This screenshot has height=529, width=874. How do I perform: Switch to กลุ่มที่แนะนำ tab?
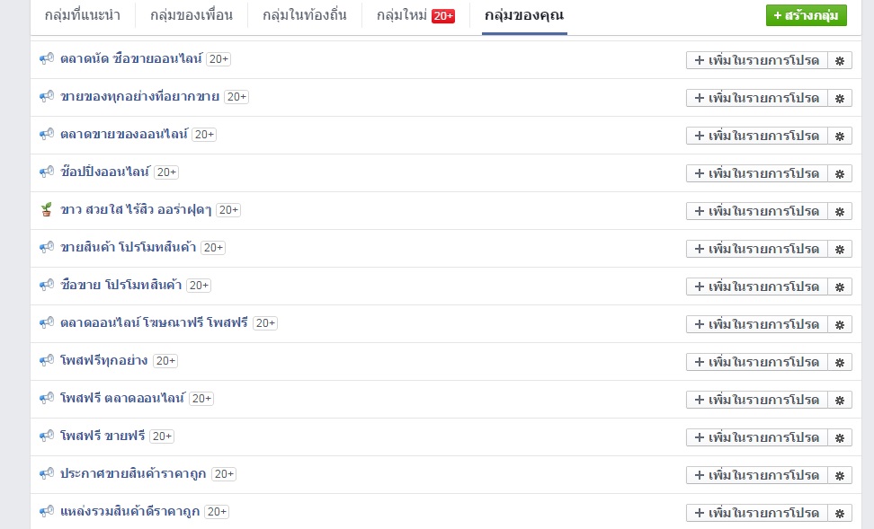coord(83,15)
